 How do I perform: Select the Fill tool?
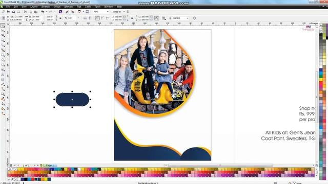click(x=3, y=109)
